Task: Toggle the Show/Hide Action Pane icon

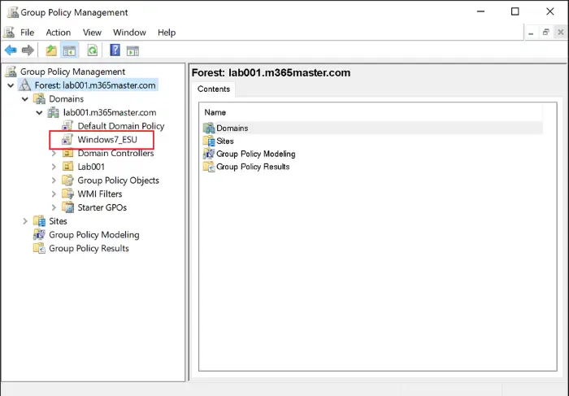Action: pos(132,50)
